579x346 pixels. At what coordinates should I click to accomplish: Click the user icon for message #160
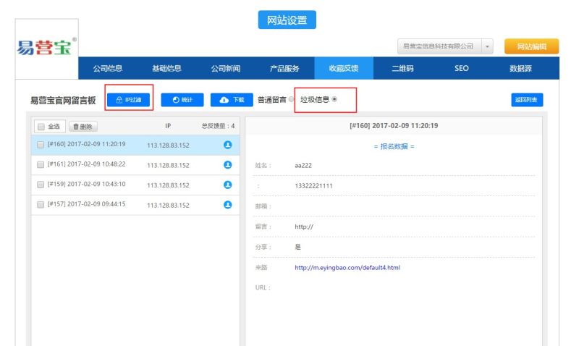tap(227, 145)
